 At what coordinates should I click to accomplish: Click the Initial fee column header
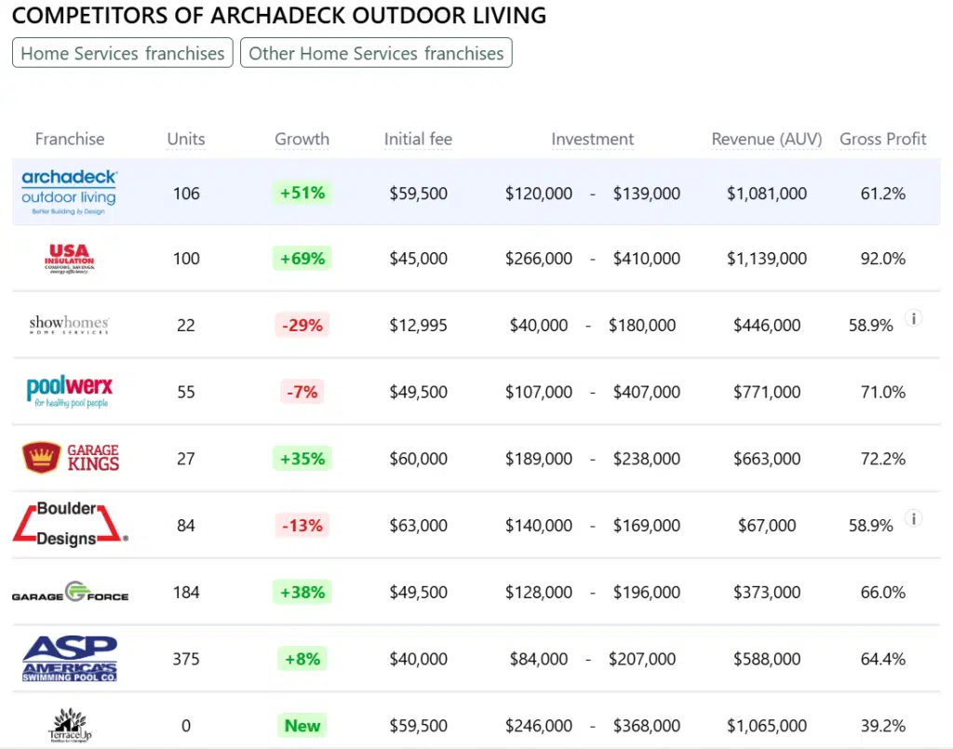[418, 140]
